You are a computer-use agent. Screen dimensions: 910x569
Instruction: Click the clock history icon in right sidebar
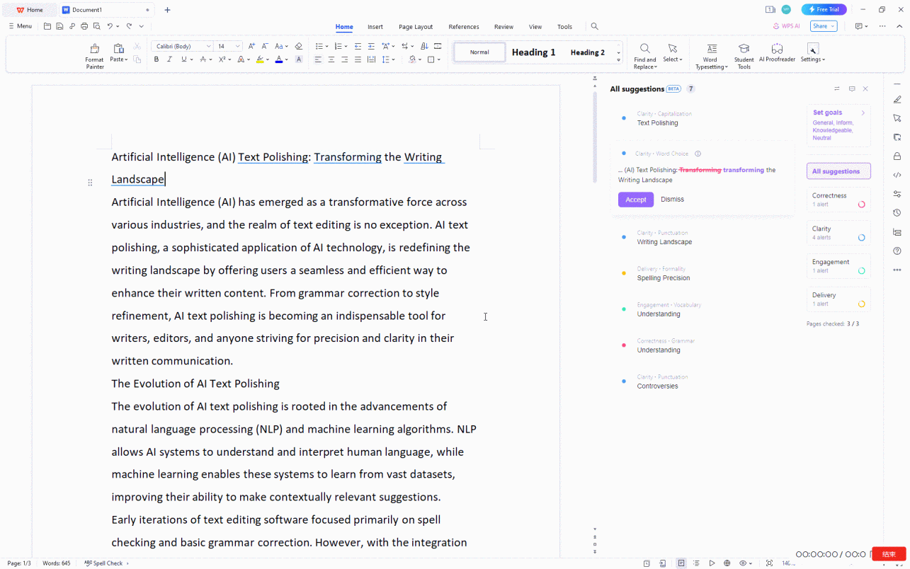pos(897,212)
